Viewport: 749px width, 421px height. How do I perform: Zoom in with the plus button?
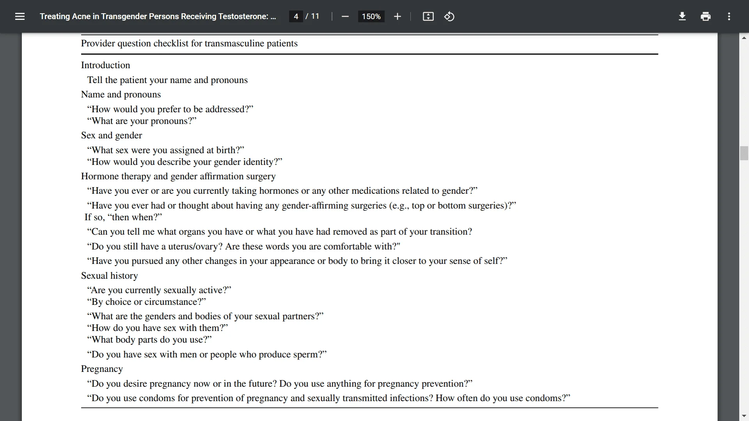pyautogui.click(x=397, y=16)
